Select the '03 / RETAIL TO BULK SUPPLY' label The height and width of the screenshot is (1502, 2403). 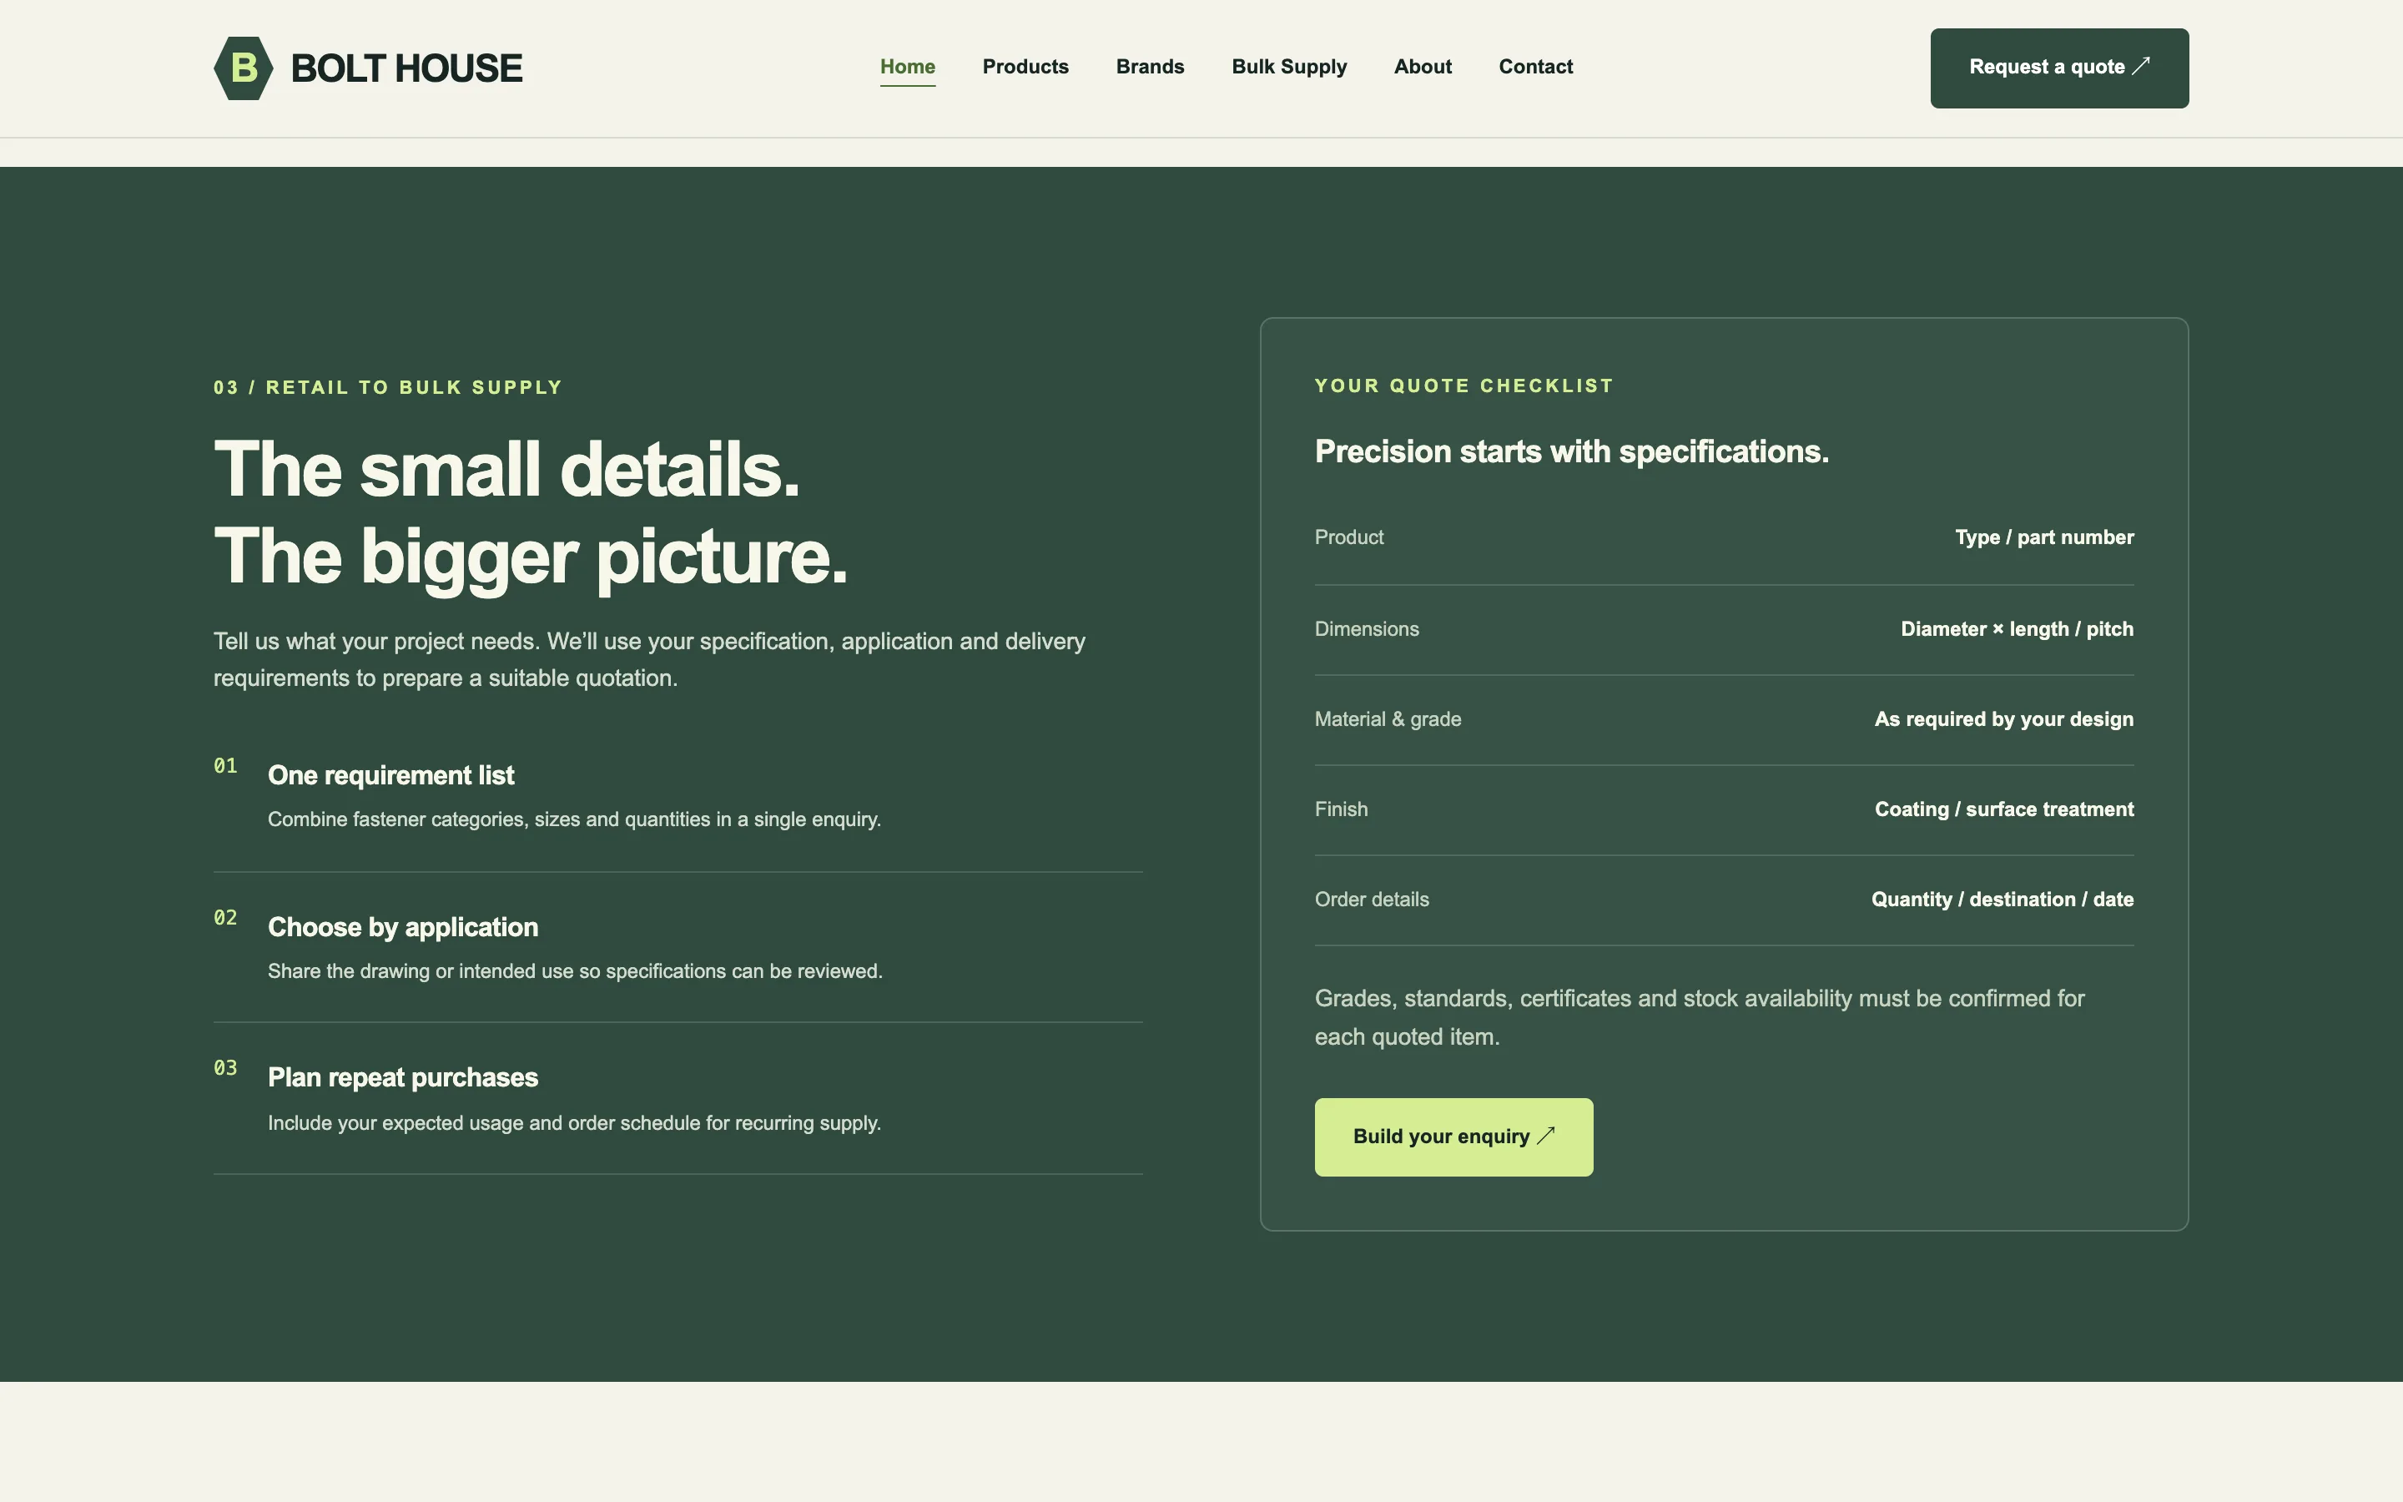point(388,387)
